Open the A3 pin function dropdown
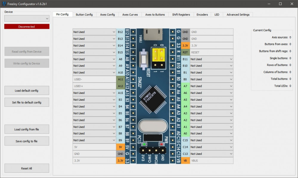The width and height of the screenshot is (298, 178). [212, 113]
